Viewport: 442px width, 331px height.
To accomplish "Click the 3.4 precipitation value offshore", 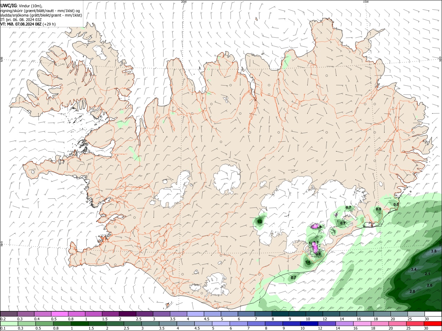I will pyautogui.click(x=414, y=269).
